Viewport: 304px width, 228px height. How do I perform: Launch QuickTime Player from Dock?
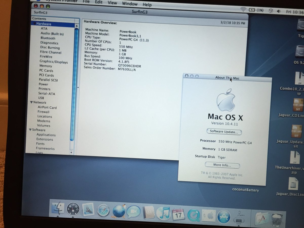[194, 216]
